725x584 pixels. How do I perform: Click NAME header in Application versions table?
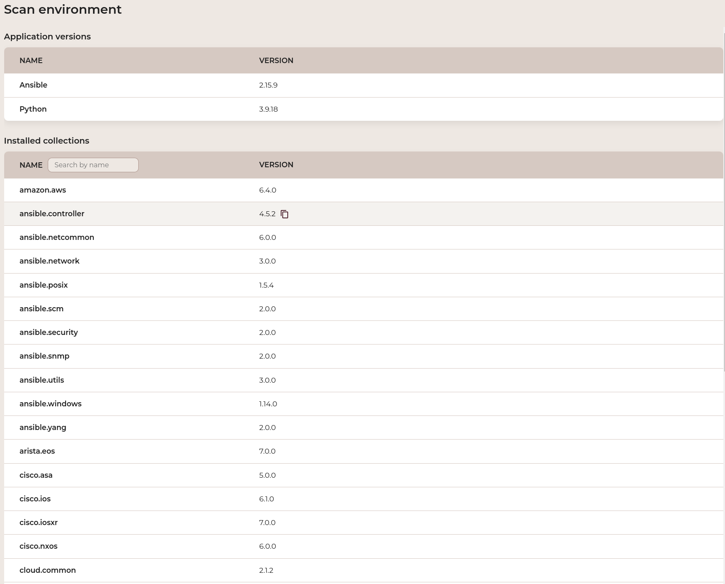(31, 61)
